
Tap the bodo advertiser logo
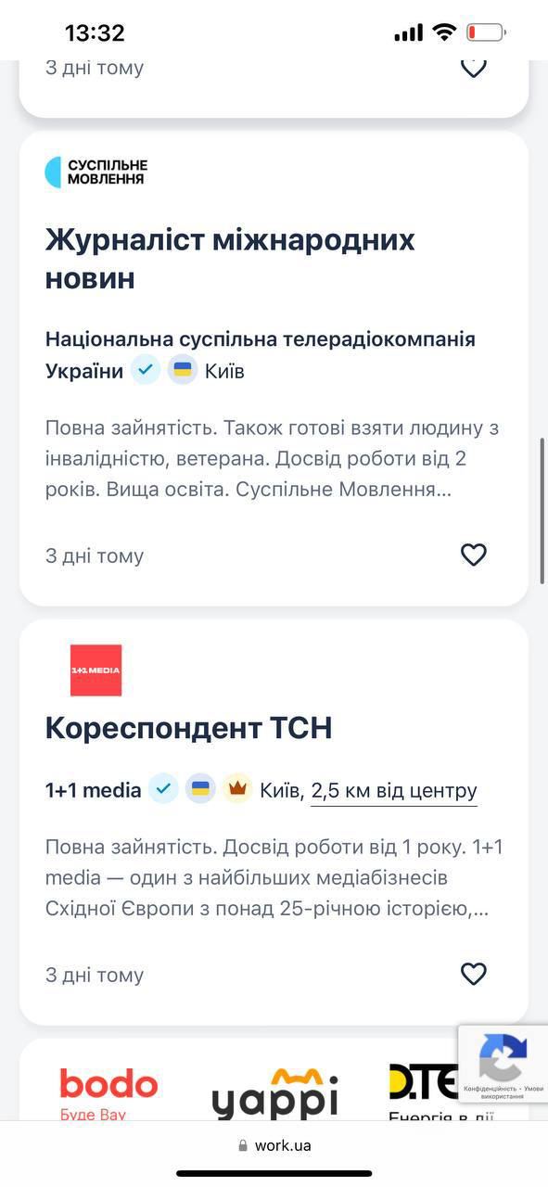tap(108, 1092)
